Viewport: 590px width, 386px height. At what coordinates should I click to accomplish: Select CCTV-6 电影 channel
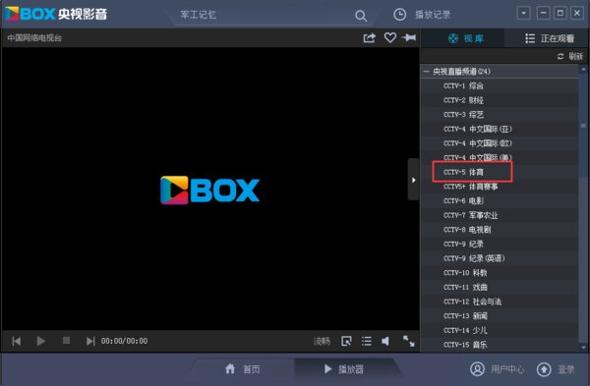(x=500, y=200)
